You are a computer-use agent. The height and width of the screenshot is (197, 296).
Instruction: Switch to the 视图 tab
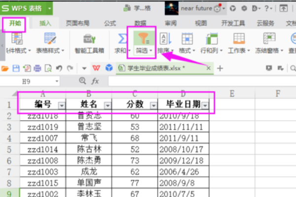point(201,23)
